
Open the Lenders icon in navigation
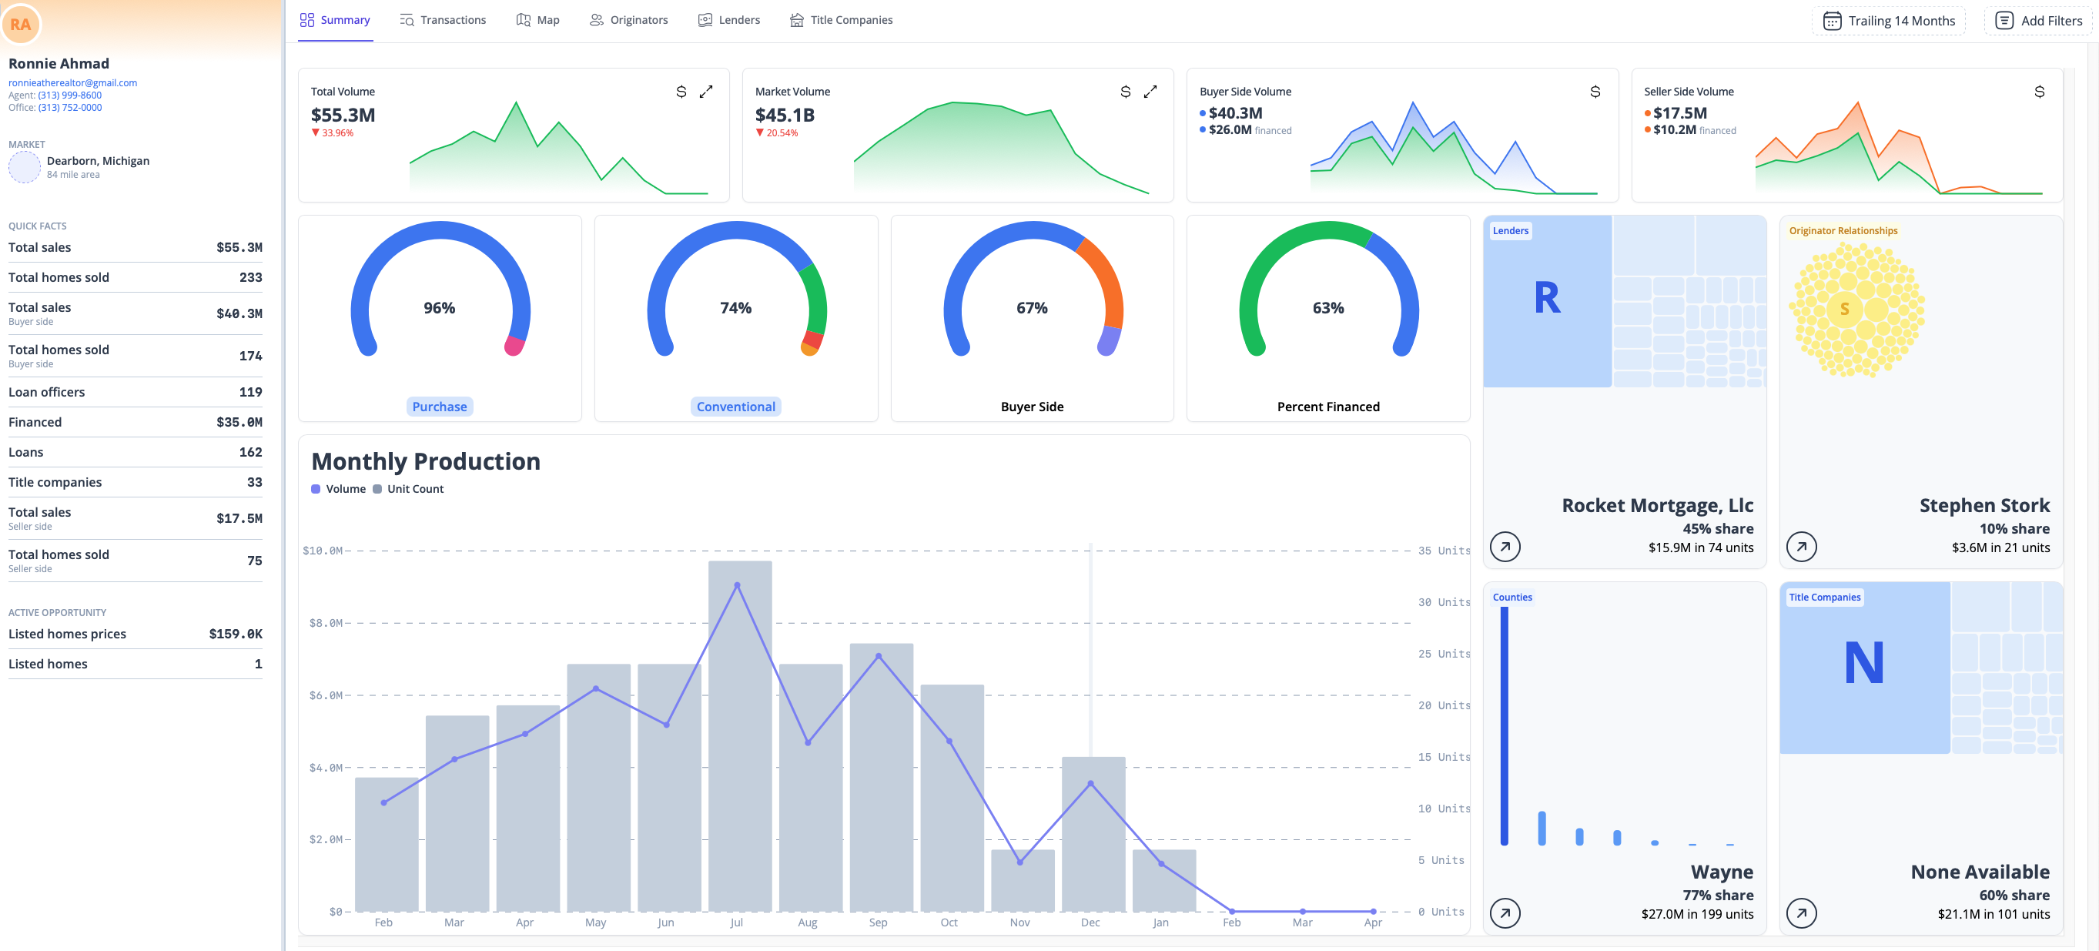click(x=705, y=19)
